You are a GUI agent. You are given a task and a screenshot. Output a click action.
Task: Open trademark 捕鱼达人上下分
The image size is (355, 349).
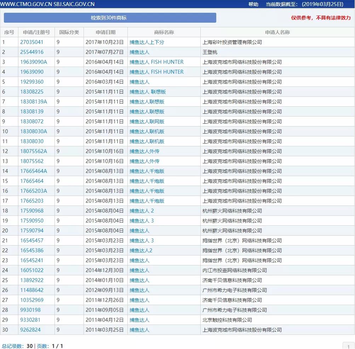(x=147, y=42)
